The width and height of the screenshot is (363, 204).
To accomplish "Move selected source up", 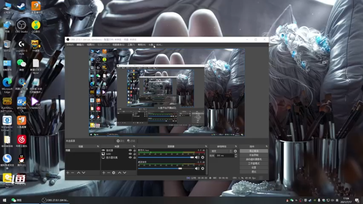I will click(x=120, y=173).
